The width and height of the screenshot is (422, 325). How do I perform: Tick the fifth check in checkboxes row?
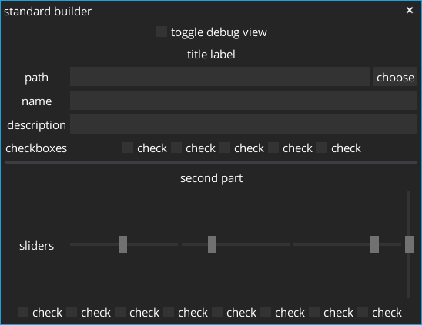322,148
